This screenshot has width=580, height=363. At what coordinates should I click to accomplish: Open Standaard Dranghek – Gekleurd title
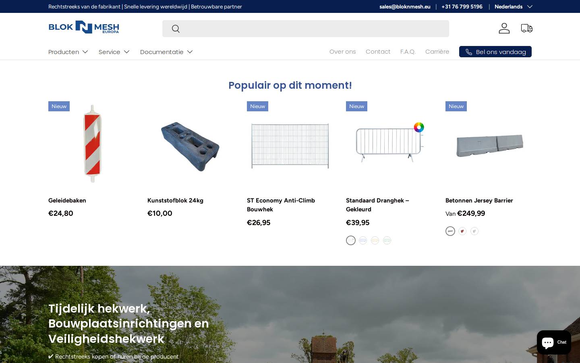pos(377,205)
